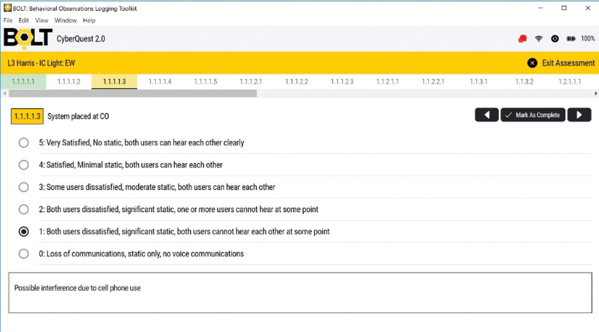The image size is (599, 332).
Task: Click Mark As Complete button
Action: click(533, 115)
